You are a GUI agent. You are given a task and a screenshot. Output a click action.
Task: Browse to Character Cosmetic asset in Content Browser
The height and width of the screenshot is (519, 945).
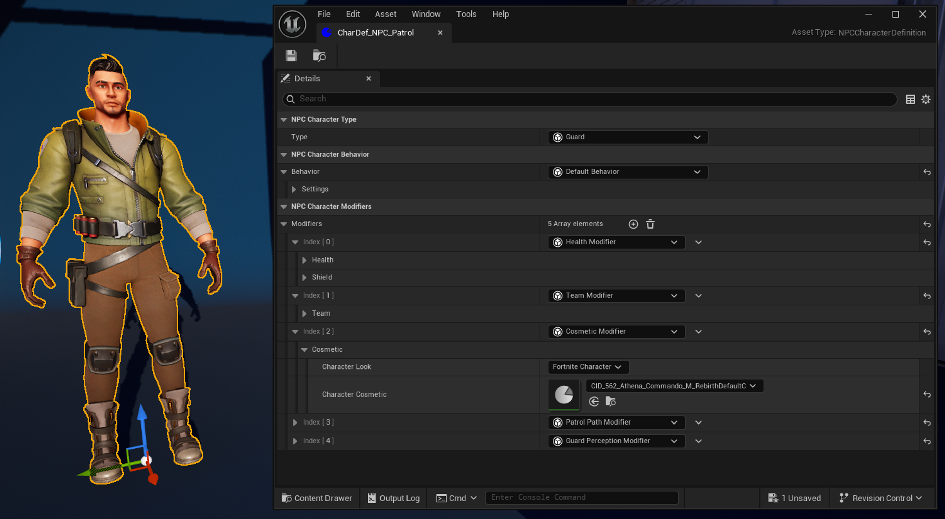coord(610,401)
